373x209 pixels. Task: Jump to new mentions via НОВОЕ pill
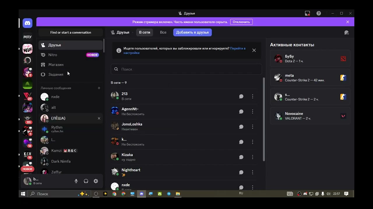27,169
